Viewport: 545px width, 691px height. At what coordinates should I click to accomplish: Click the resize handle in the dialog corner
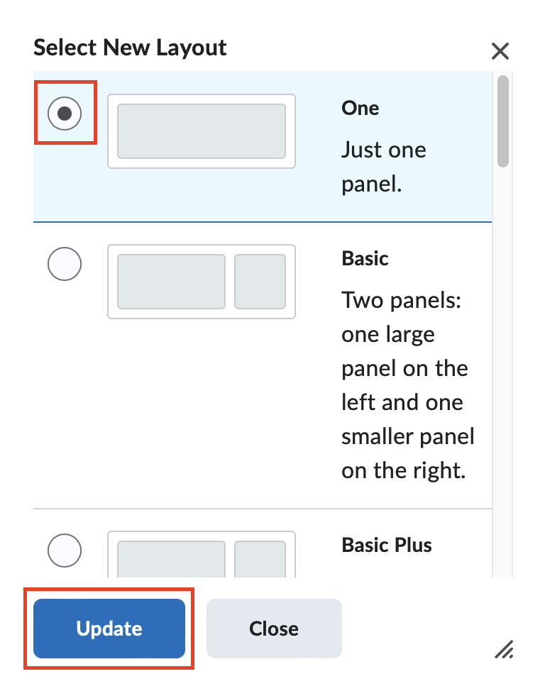pos(504,648)
